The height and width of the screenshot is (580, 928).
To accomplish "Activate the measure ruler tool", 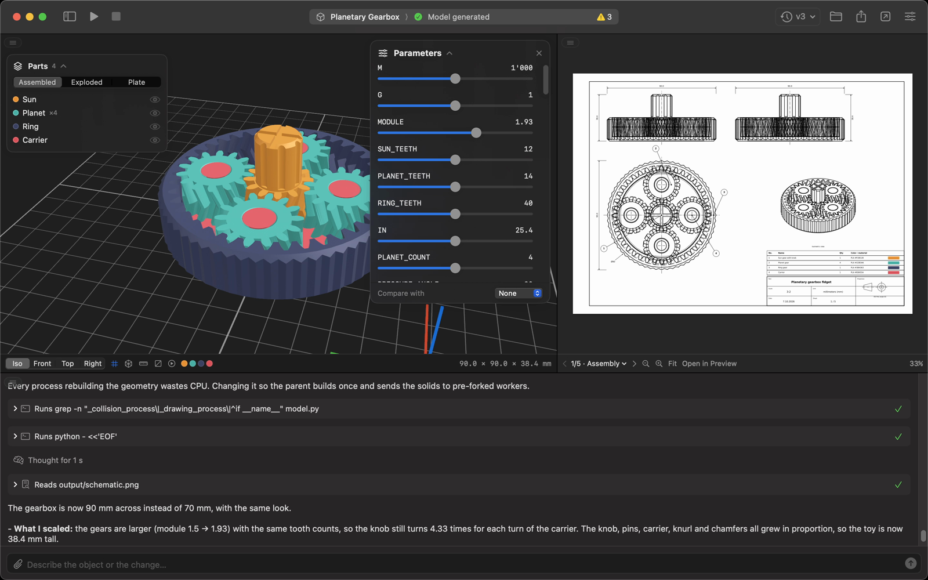I will coord(143,364).
